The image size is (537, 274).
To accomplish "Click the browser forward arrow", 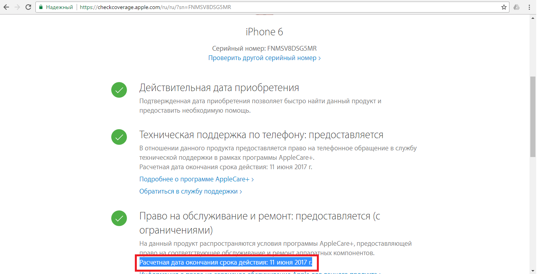I will tap(17, 7).
